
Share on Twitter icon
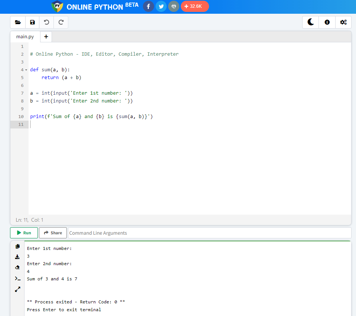pos(161,6)
